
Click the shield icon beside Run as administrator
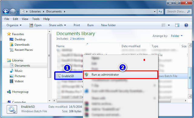pyautogui.click(x=86, y=74)
